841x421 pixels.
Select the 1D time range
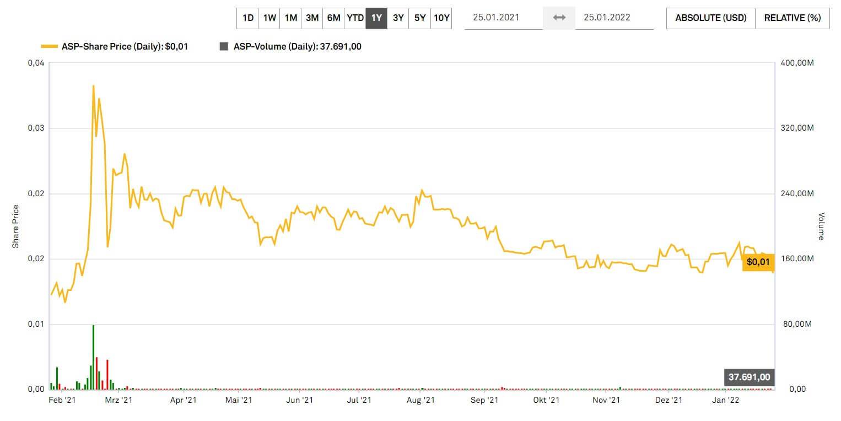248,18
